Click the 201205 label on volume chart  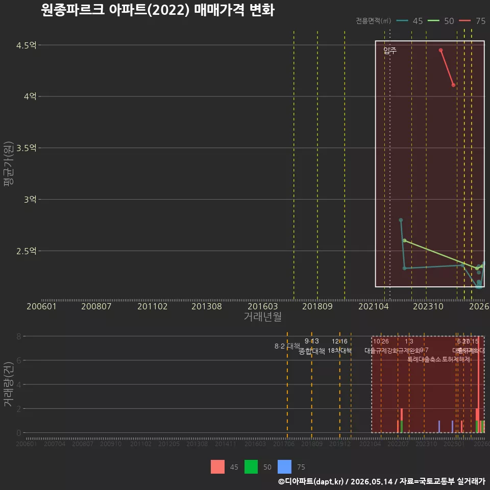pyautogui.click(x=169, y=444)
